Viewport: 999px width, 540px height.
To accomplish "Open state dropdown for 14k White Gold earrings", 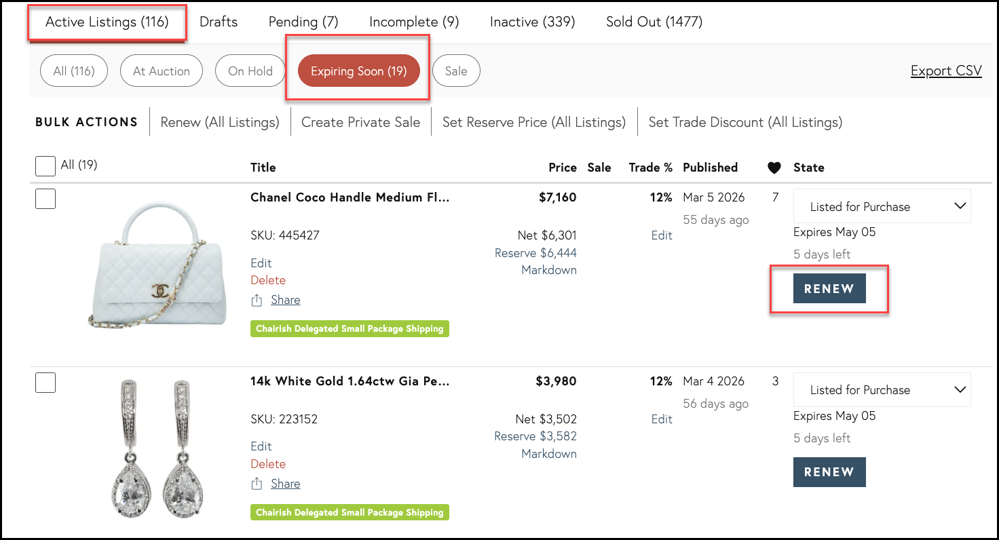I will [882, 390].
